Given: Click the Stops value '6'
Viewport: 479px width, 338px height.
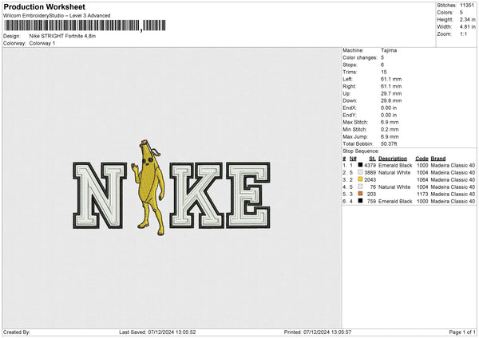Looking at the screenshot, I should 382,65.
